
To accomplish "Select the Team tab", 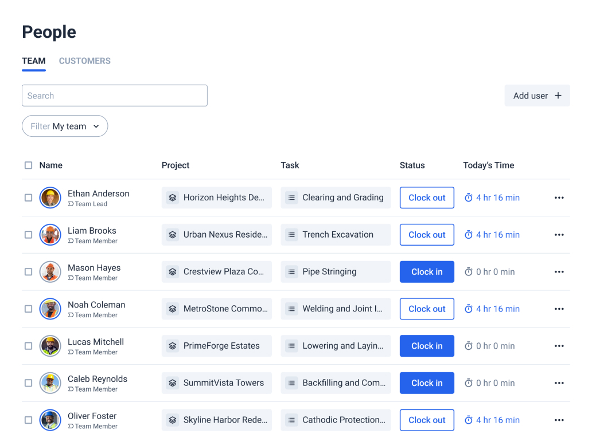I will coord(34,61).
